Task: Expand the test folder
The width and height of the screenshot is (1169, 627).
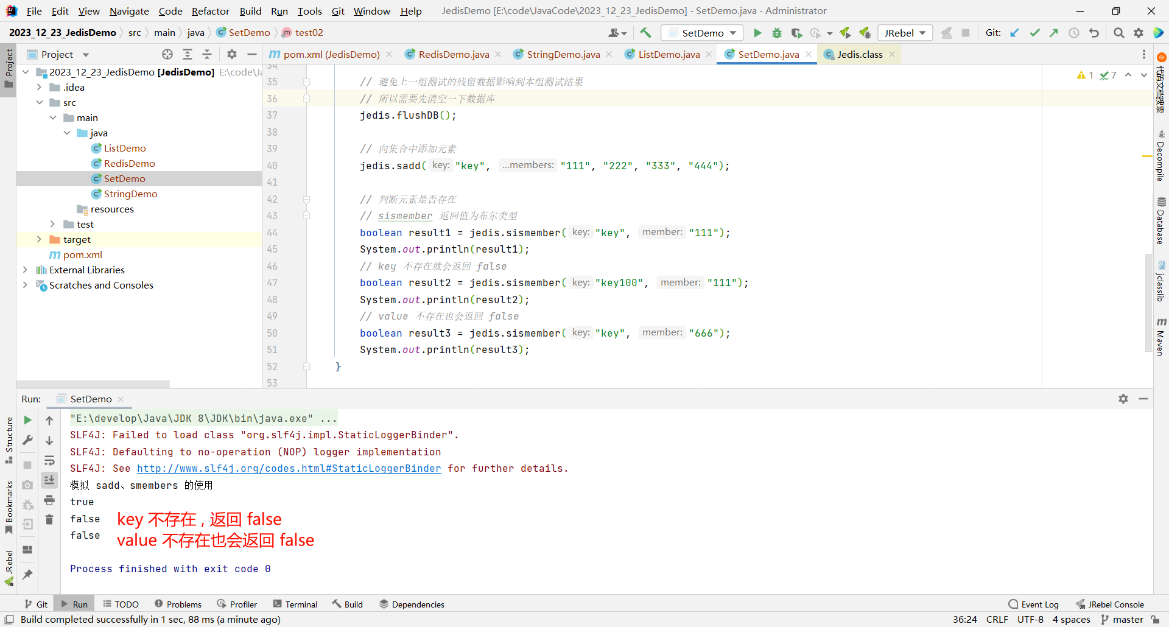Action: (x=53, y=224)
